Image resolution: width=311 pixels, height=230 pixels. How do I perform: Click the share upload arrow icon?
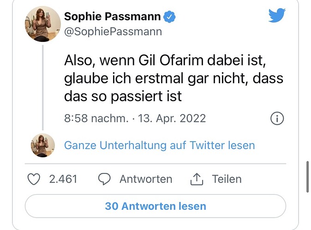(x=197, y=179)
